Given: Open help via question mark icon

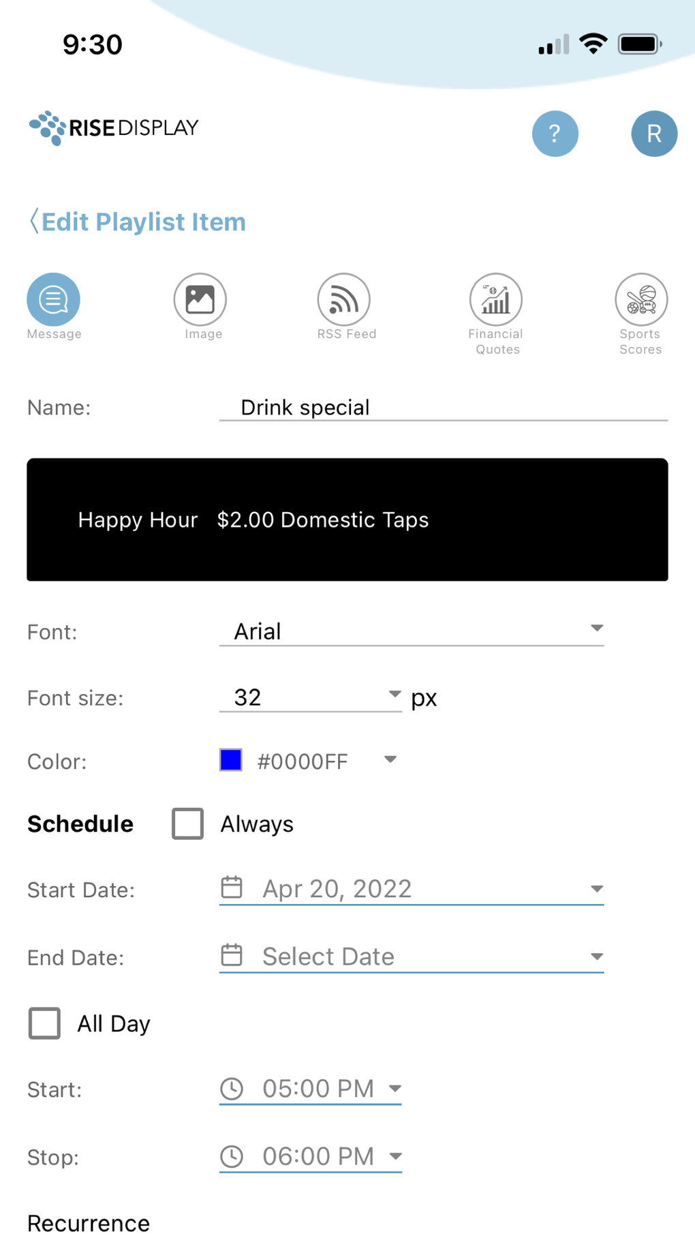Looking at the screenshot, I should tap(555, 134).
